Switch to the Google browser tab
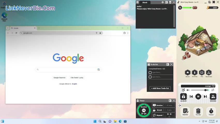This screenshot has width=220, height=124. pyautogui.click(x=22, y=28)
